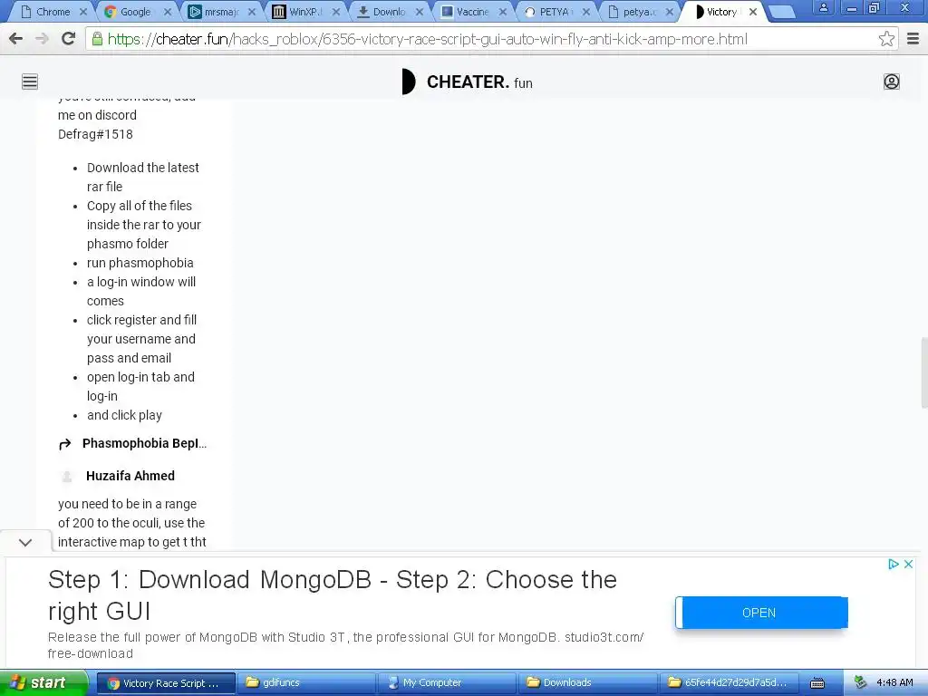Click the Defrag#1518 discord text
The width and height of the screenshot is (928, 696).
click(x=95, y=134)
